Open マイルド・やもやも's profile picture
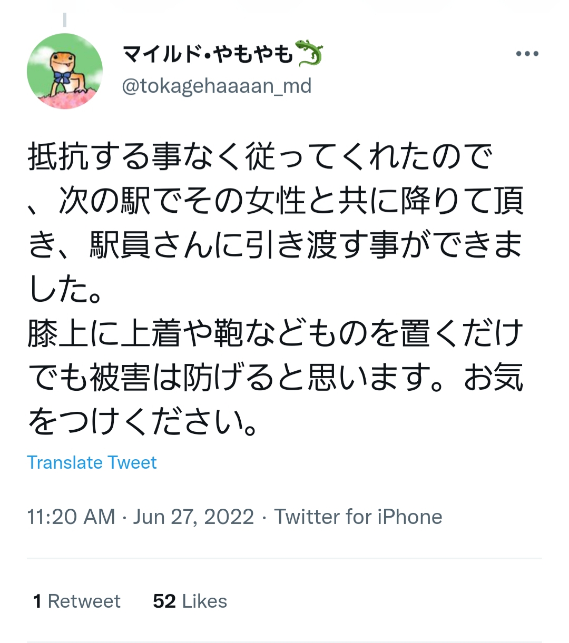 [65, 72]
